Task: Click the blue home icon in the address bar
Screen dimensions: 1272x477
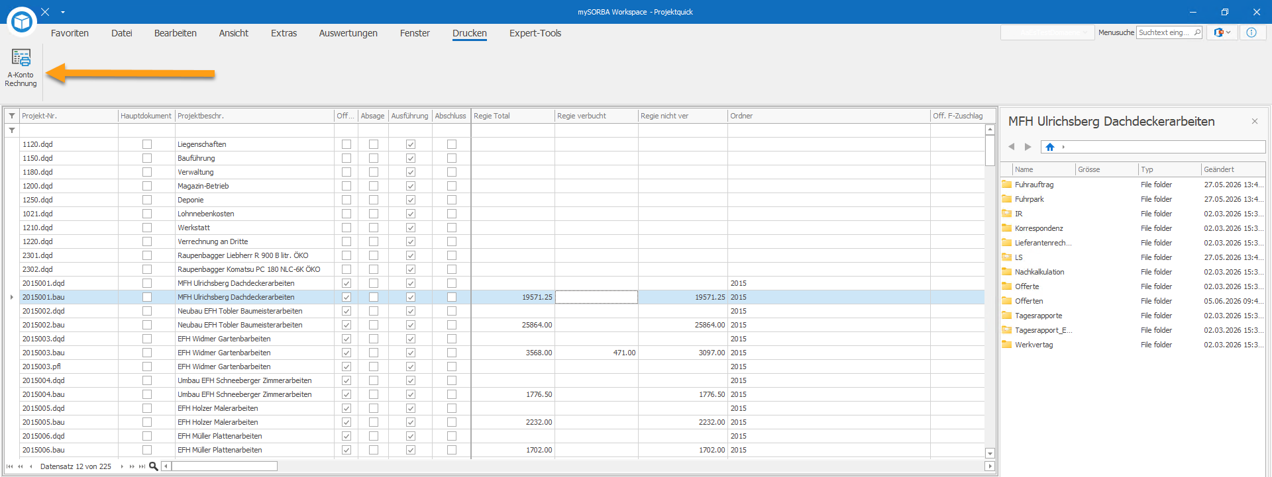Action: (1050, 147)
